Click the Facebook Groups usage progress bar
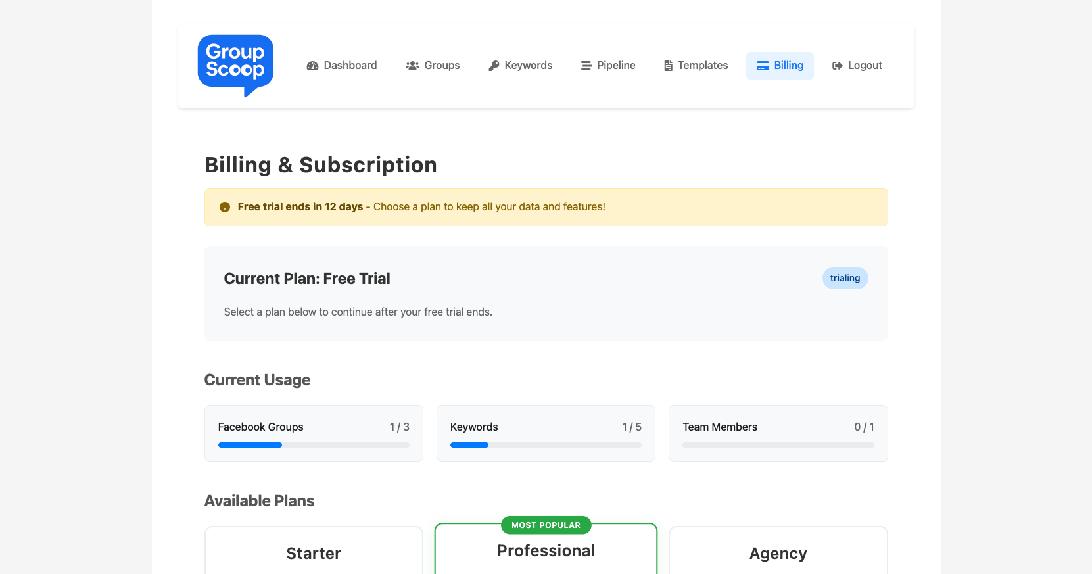 click(x=314, y=445)
